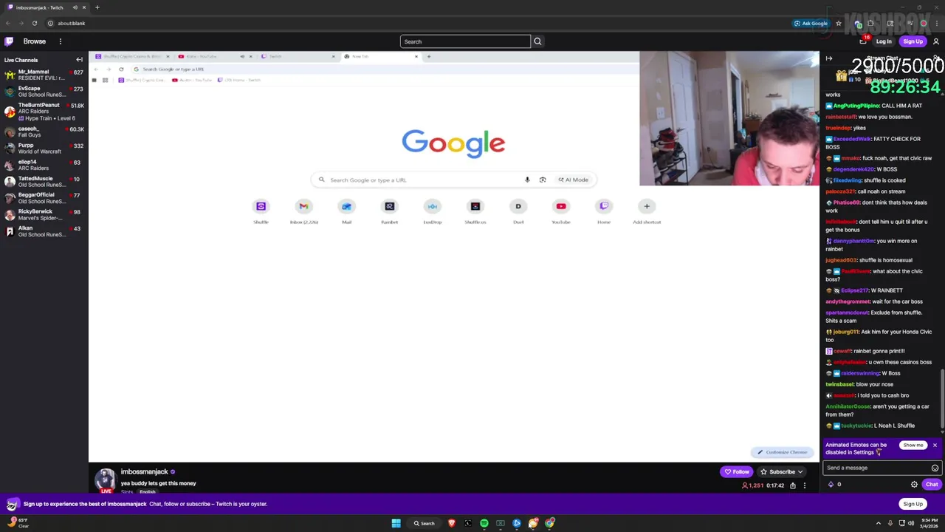Open a new browser tab

point(97,7)
